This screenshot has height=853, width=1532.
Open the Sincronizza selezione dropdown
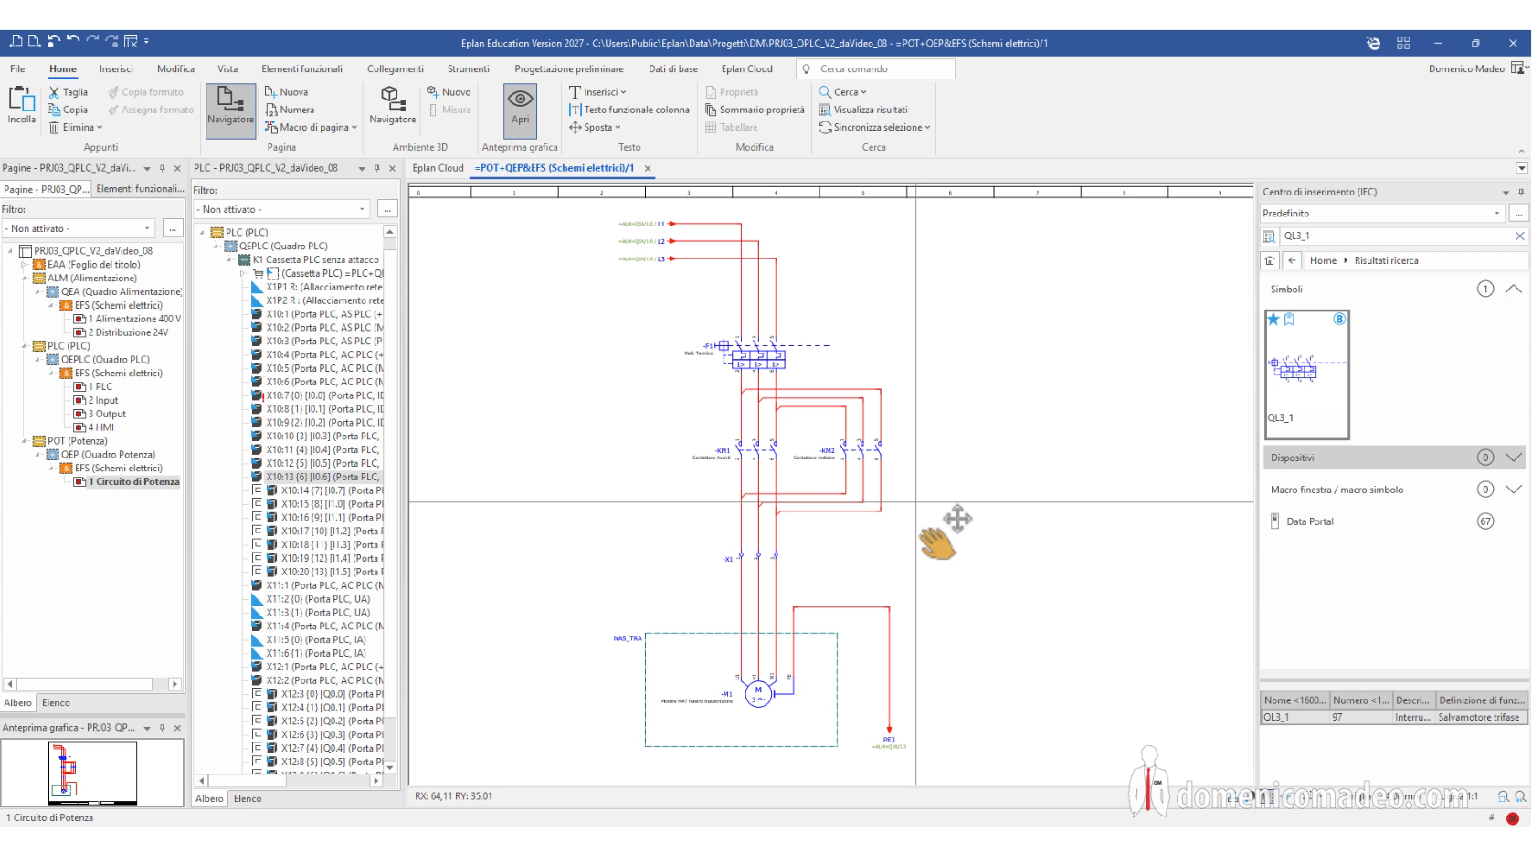click(x=875, y=127)
